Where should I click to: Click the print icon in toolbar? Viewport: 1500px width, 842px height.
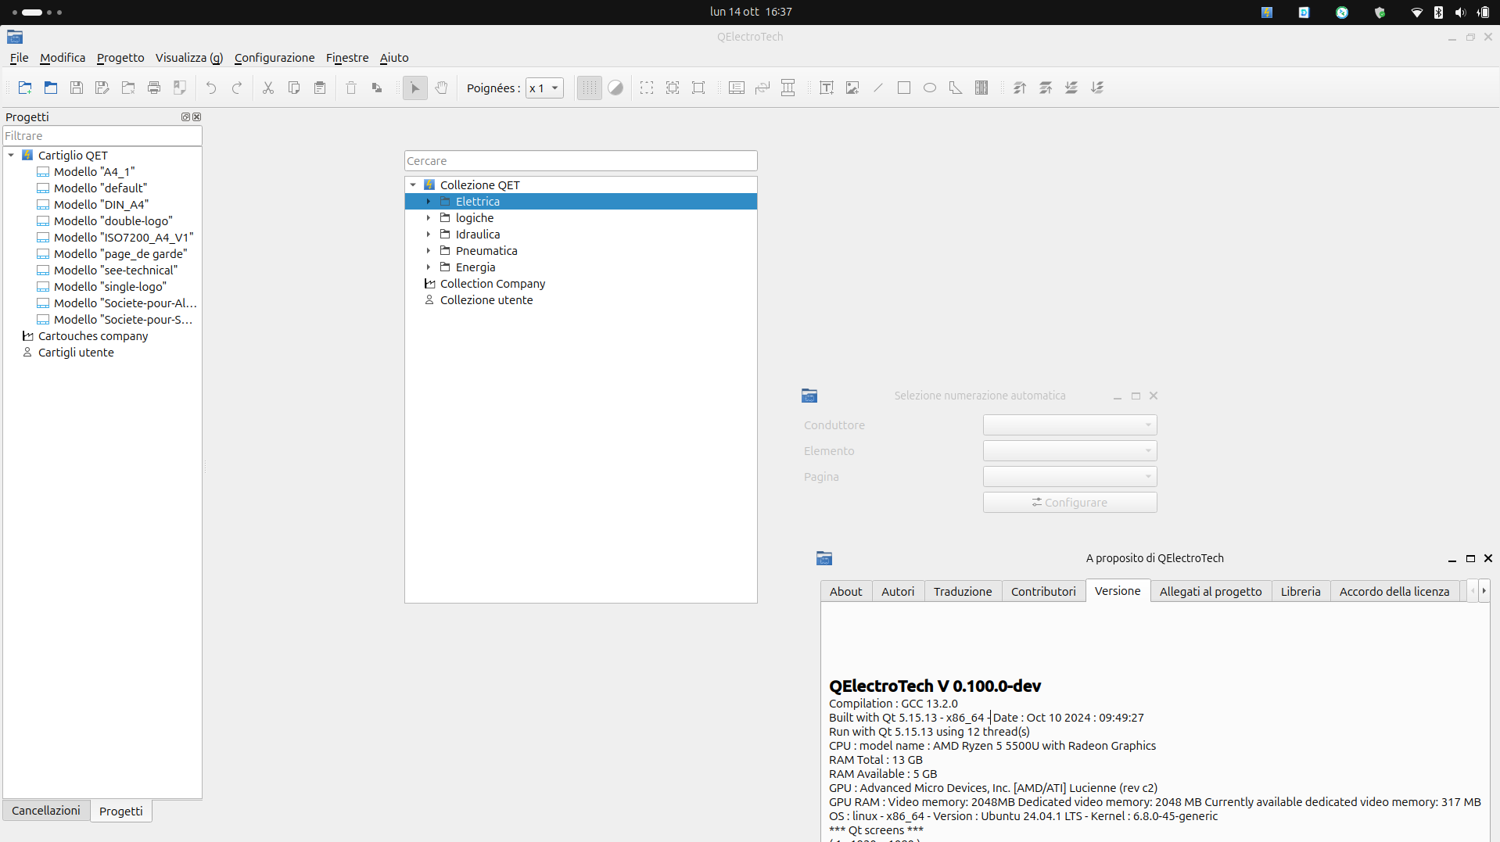coord(154,88)
